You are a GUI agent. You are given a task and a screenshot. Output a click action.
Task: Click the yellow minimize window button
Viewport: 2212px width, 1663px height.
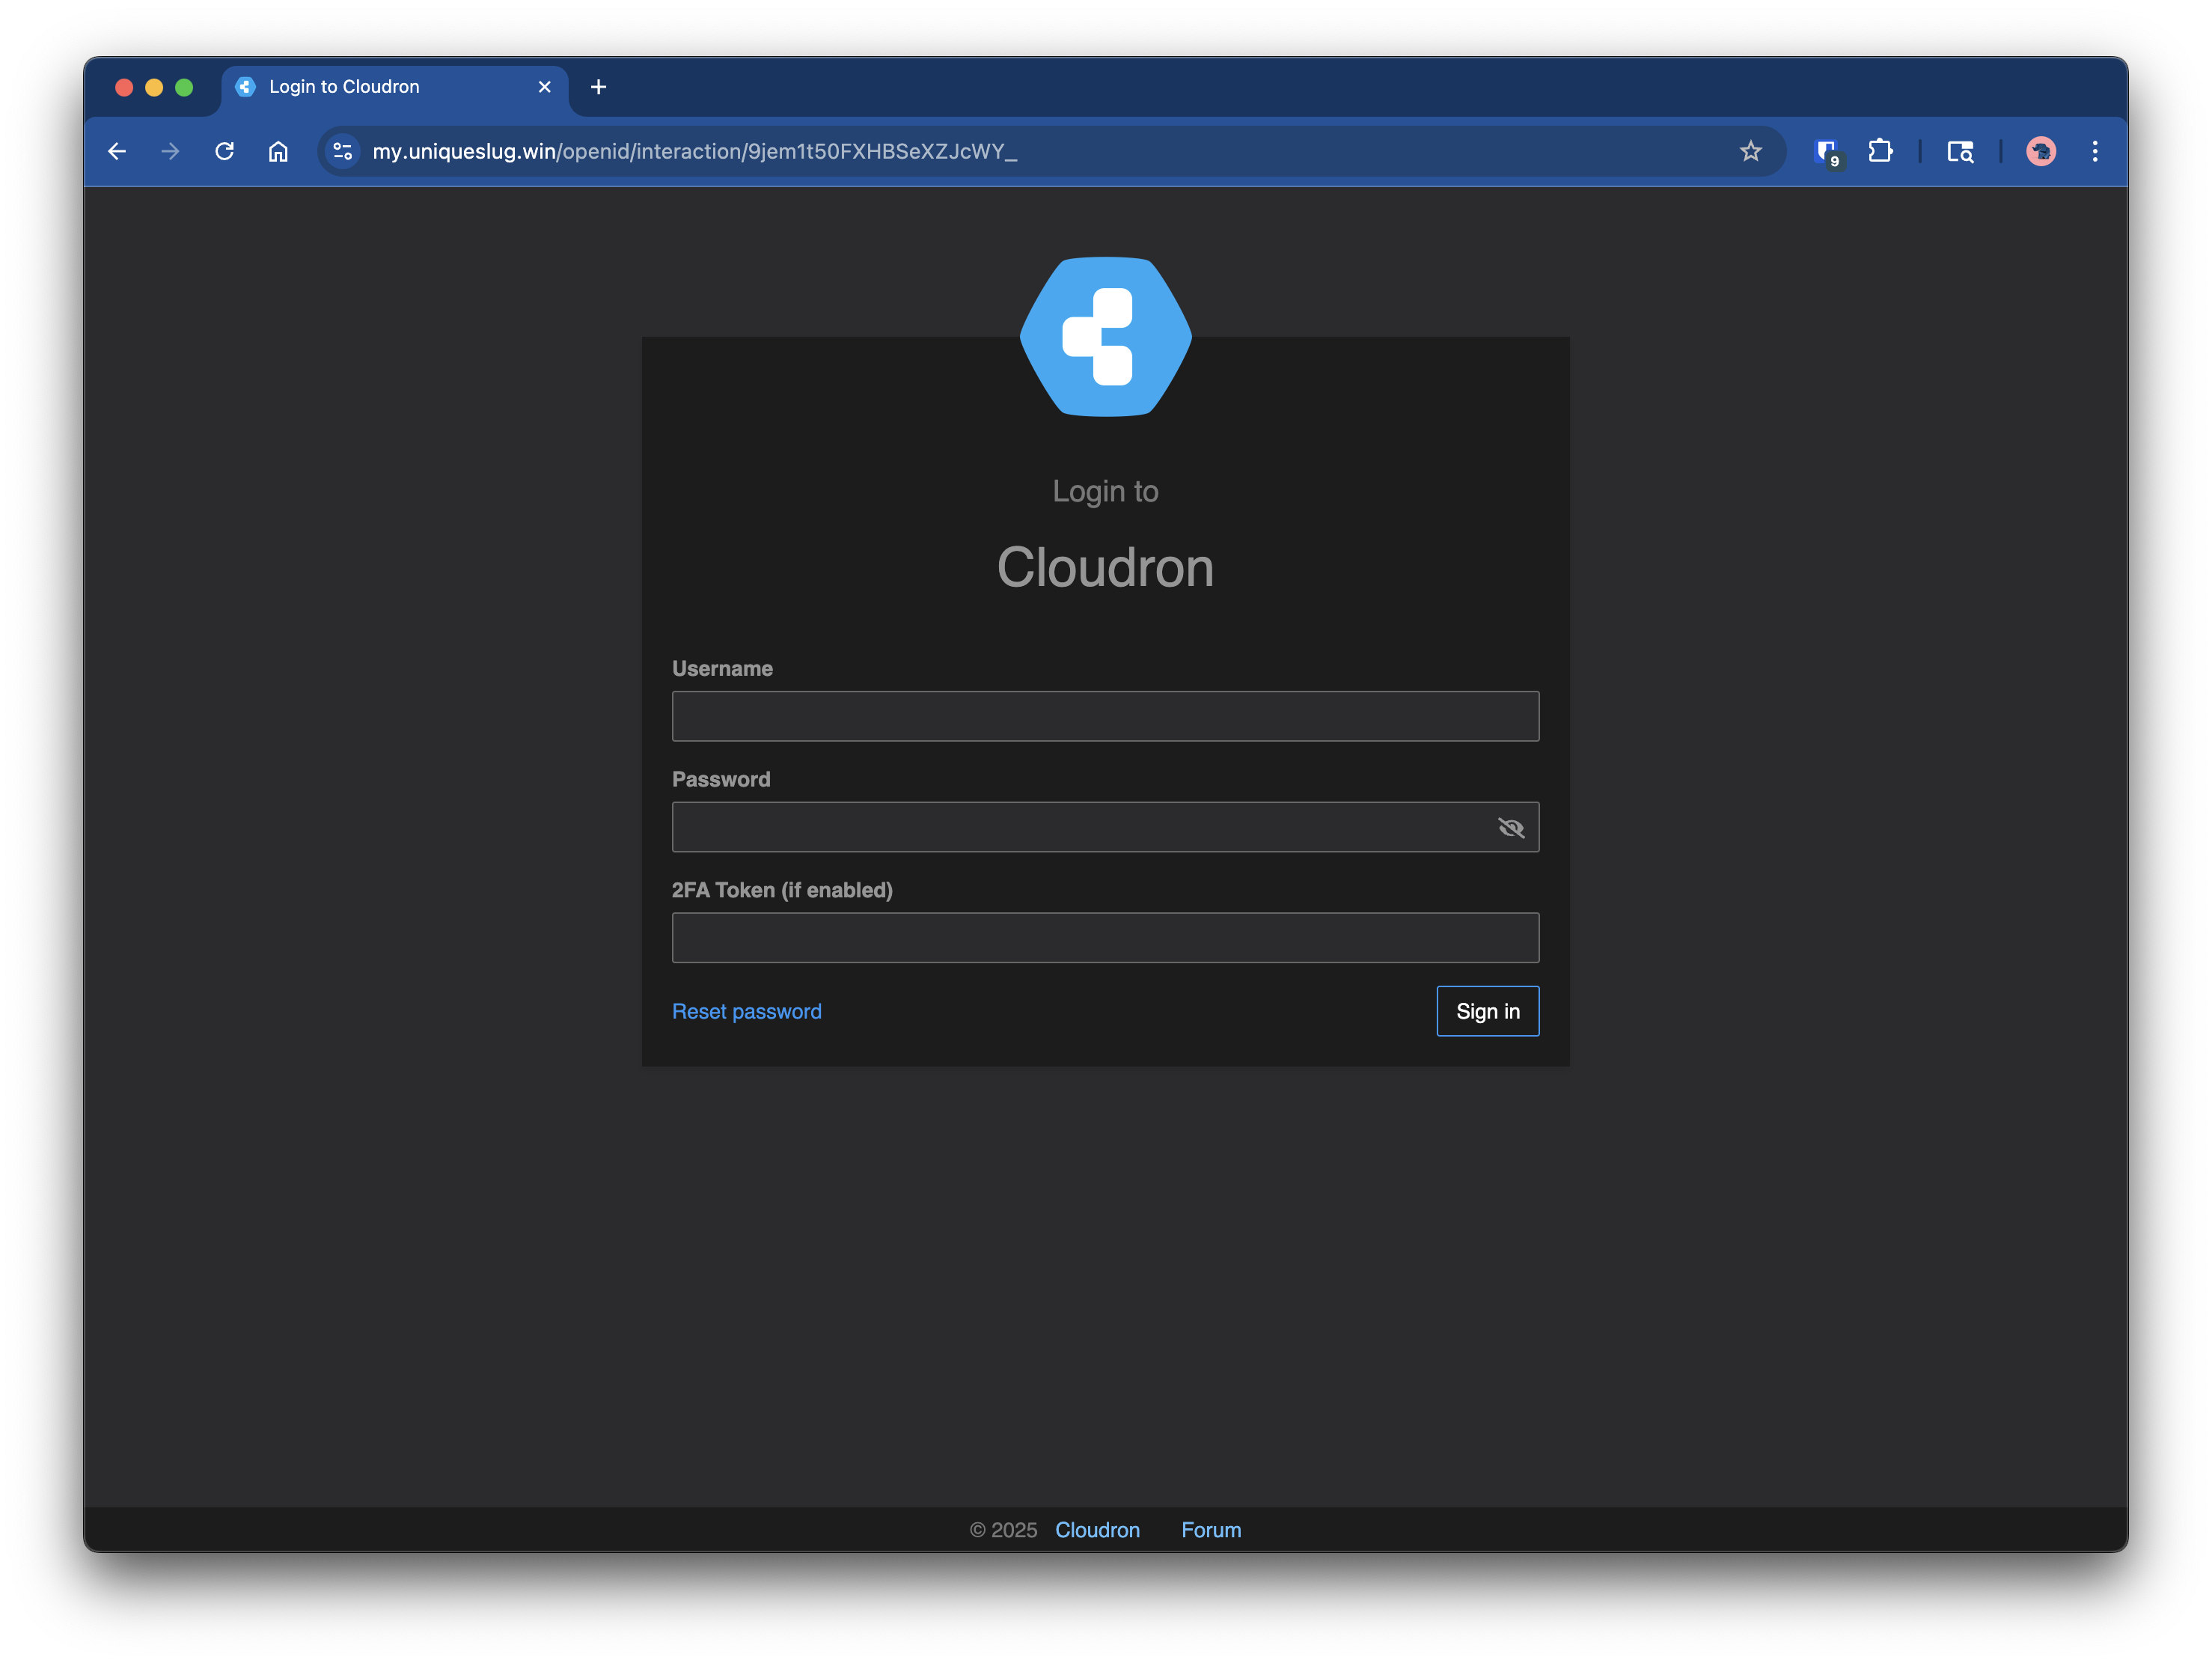coord(154,87)
